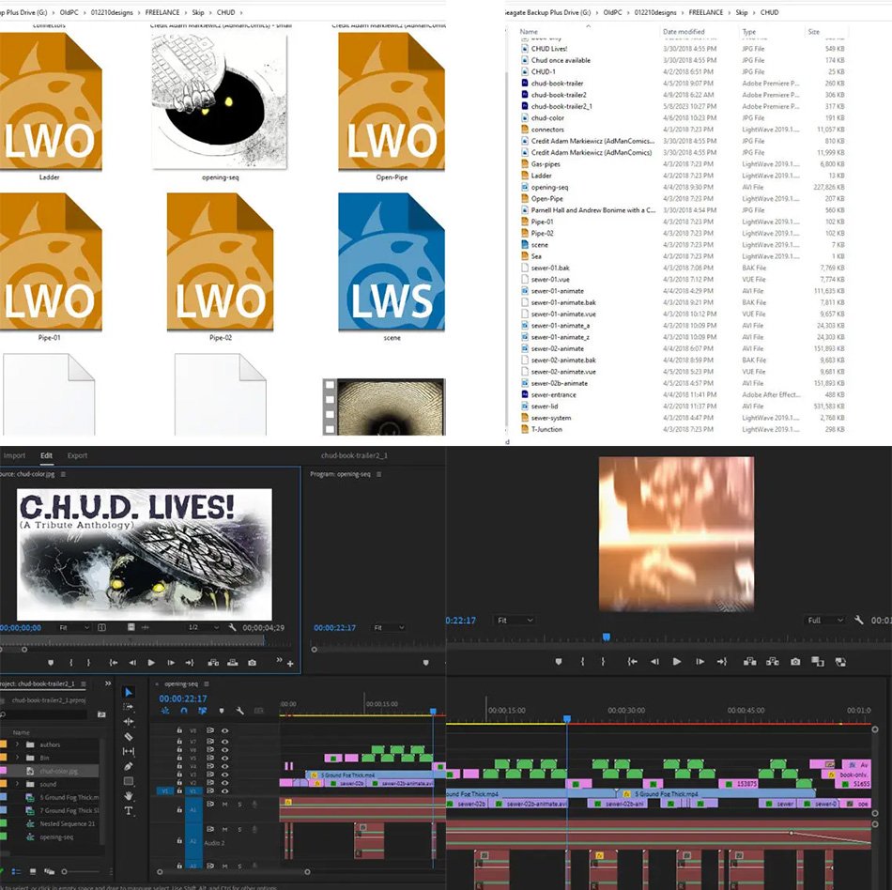
Task: Select the Type tool
Action: click(x=129, y=810)
